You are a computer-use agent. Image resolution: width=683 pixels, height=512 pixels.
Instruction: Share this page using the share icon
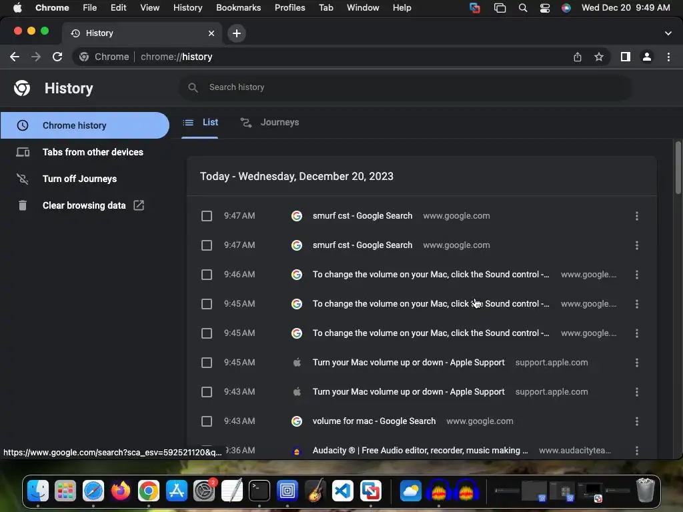click(578, 57)
